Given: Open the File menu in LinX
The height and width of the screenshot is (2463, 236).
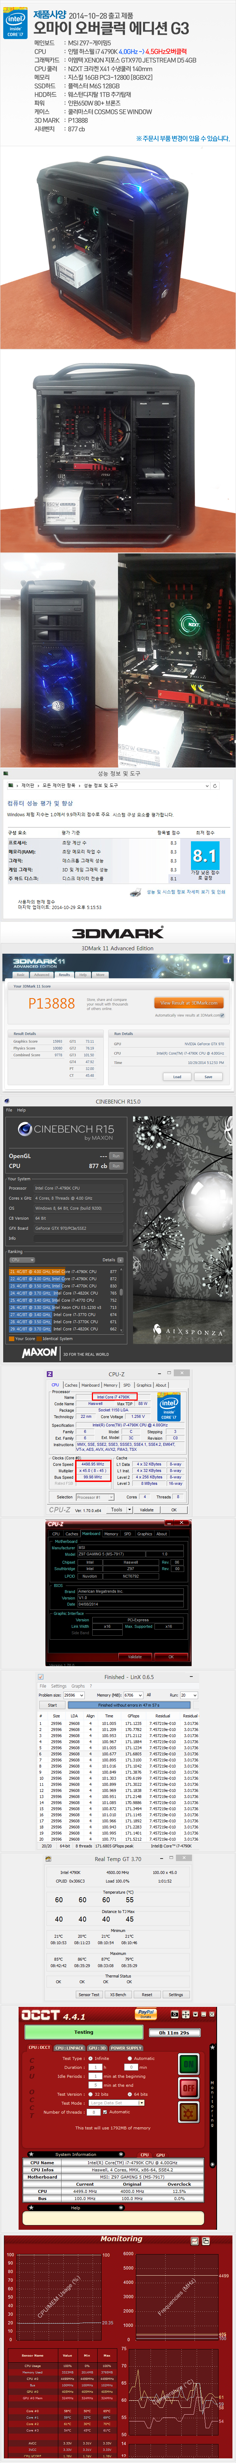Looking at the screenshot, I should 43,1686.
